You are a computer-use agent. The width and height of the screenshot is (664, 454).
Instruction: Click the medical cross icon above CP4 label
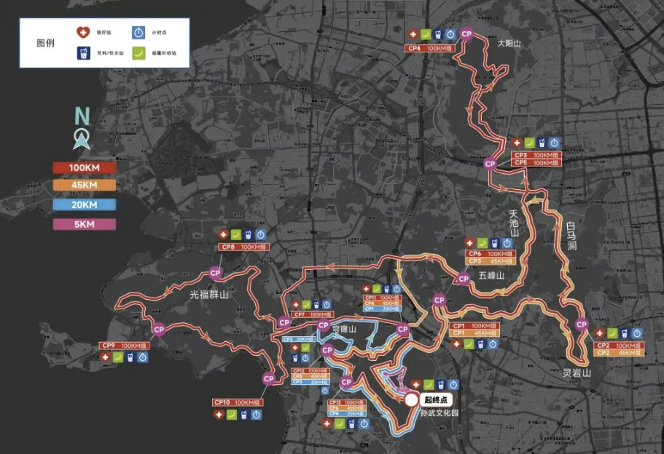(x=413, y=34)
